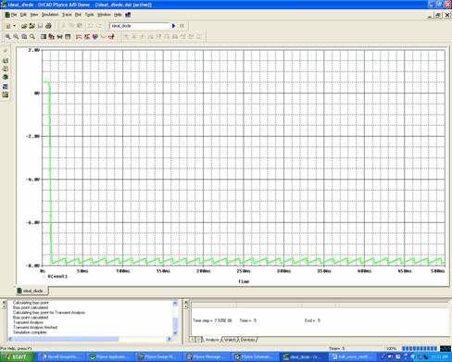Switch to the Watch tab

click(x=230, y=340)
